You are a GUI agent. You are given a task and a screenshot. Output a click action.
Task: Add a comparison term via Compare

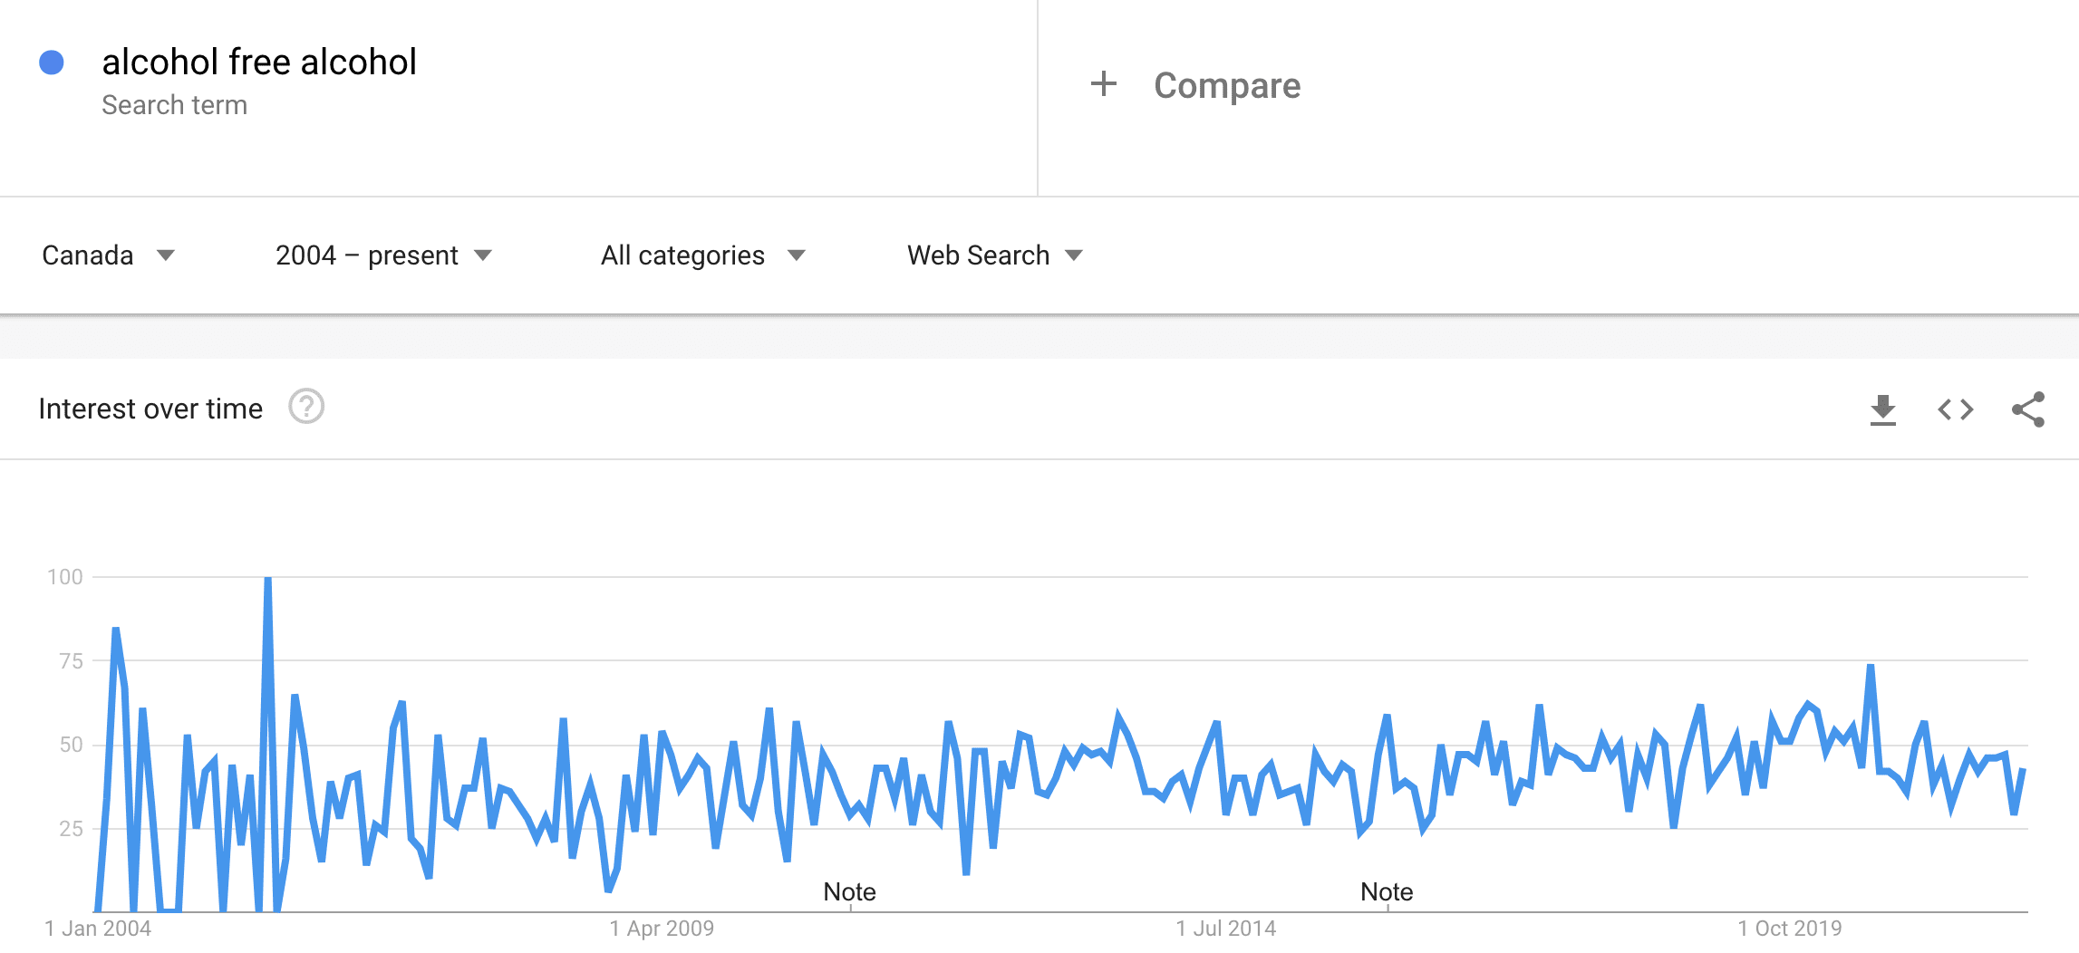point(1227,85)
